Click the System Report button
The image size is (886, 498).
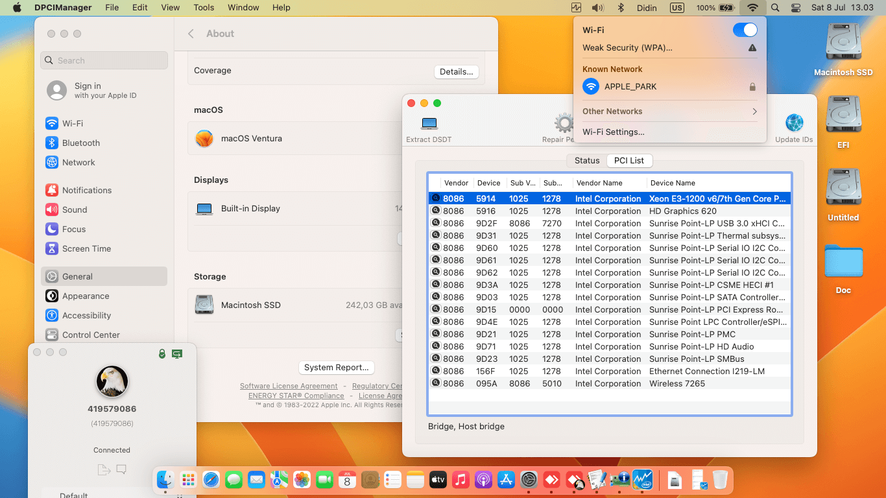pos(337,368)
